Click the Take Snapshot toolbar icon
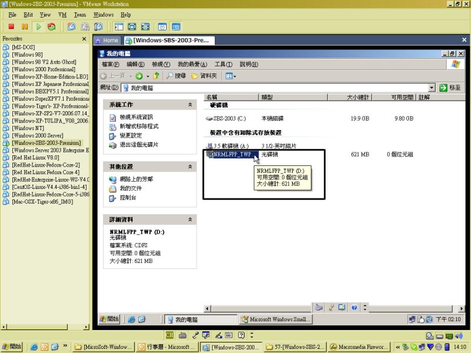 pyautogui.click(x=71, y=26)
